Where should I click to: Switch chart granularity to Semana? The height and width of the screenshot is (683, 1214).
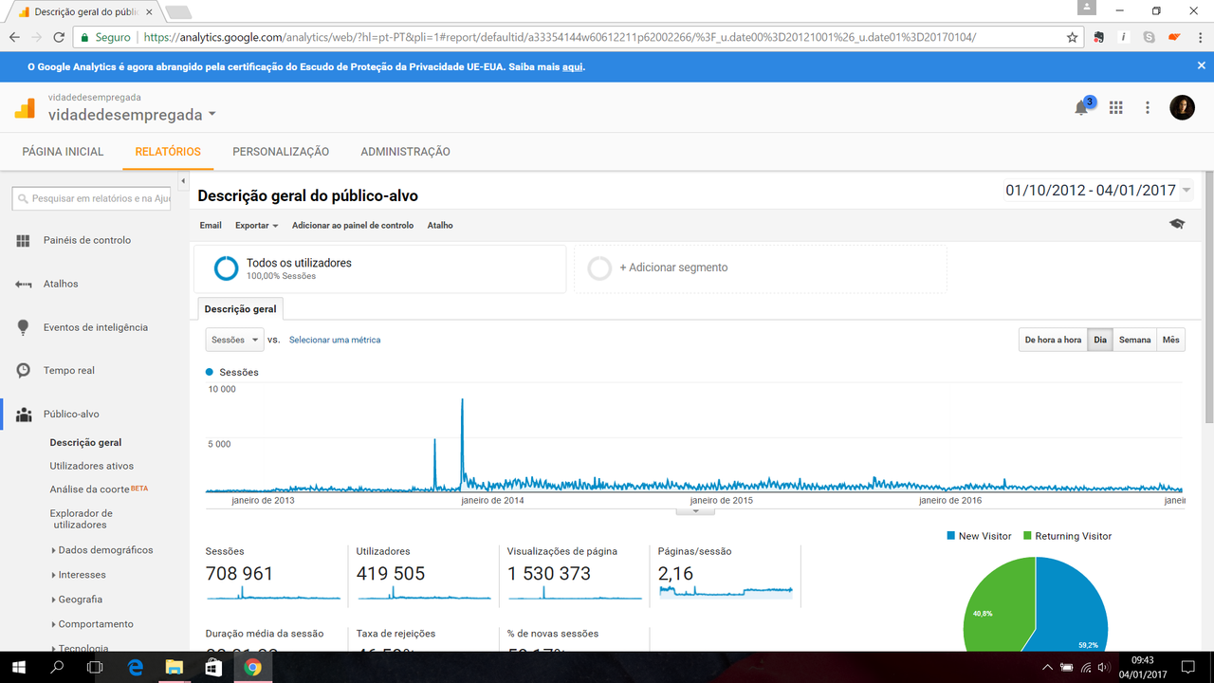(x=1134, y=340)
